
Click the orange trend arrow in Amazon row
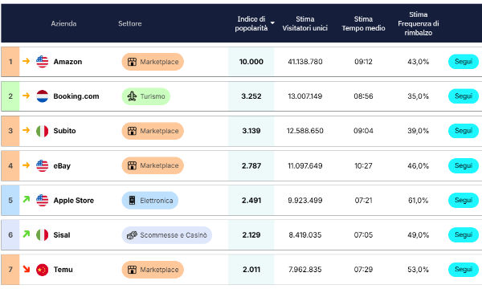point(27,61)
